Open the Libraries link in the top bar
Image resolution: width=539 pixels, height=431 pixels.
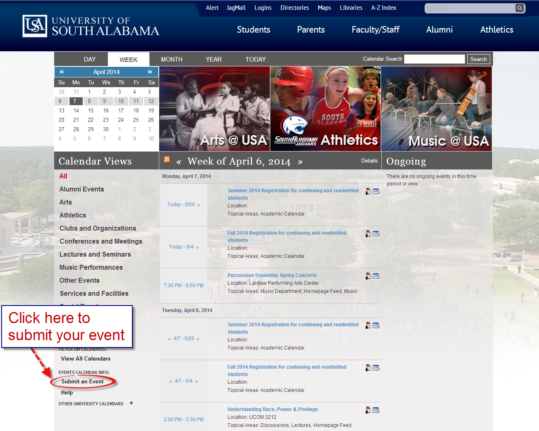click(x=351, y=8)
